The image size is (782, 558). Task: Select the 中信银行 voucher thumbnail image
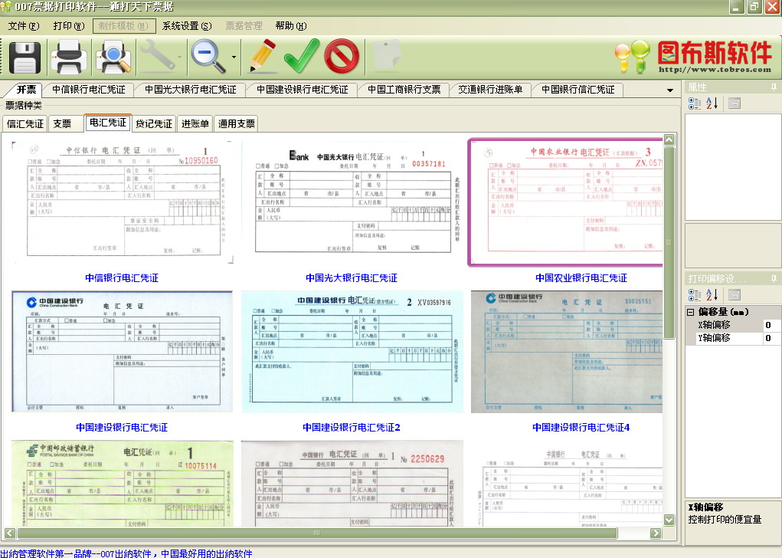(x=123, y=202)
